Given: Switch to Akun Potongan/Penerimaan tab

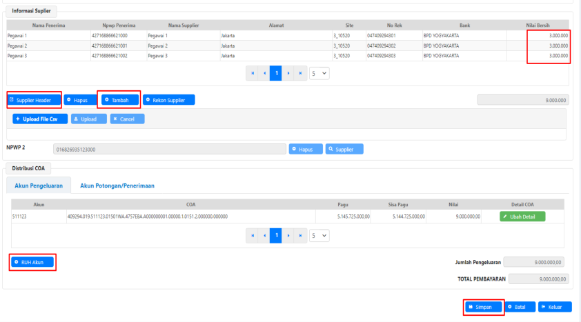Looking at the screenshot, I should click(x=117, y=185).
